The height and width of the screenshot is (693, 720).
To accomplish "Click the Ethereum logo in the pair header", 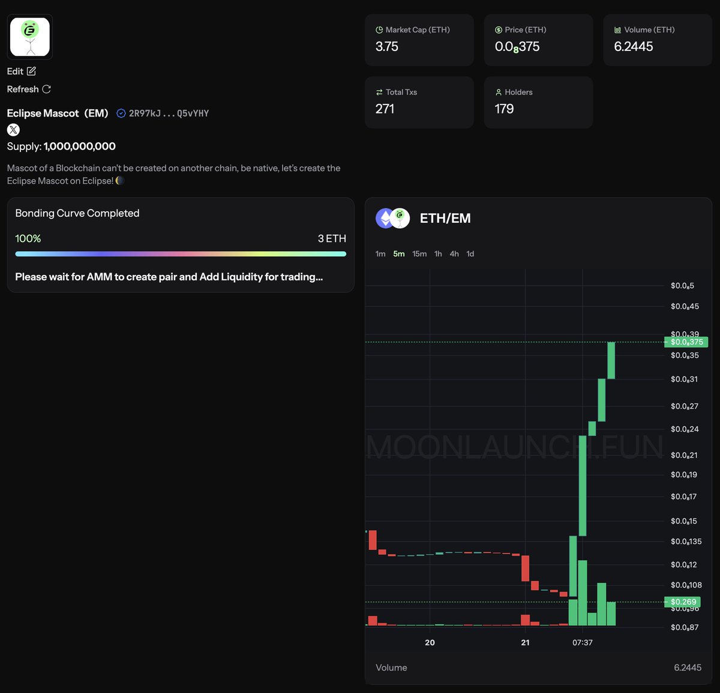I will point(384,218).
